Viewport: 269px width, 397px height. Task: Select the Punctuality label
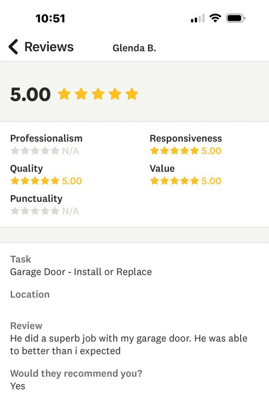[x=36, y=199]
